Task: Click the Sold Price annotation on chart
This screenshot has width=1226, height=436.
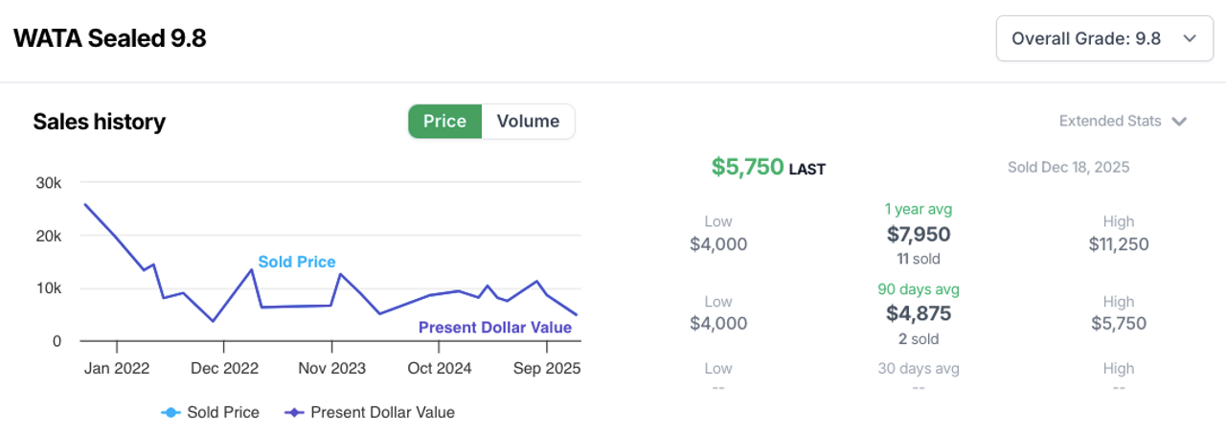Action: pos(297,262)
